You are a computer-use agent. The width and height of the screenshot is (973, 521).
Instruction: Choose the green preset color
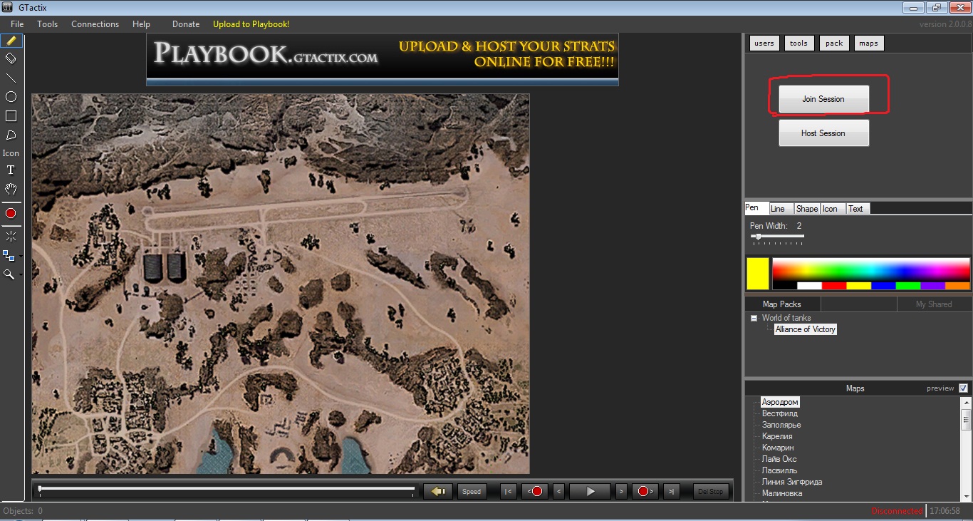pyautogui.click(x=908, y=286)
